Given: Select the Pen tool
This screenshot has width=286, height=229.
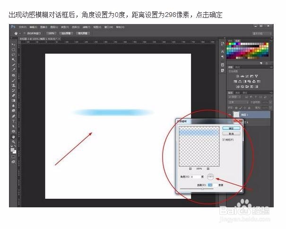Looking at the screenshot, I should point(13,116).
